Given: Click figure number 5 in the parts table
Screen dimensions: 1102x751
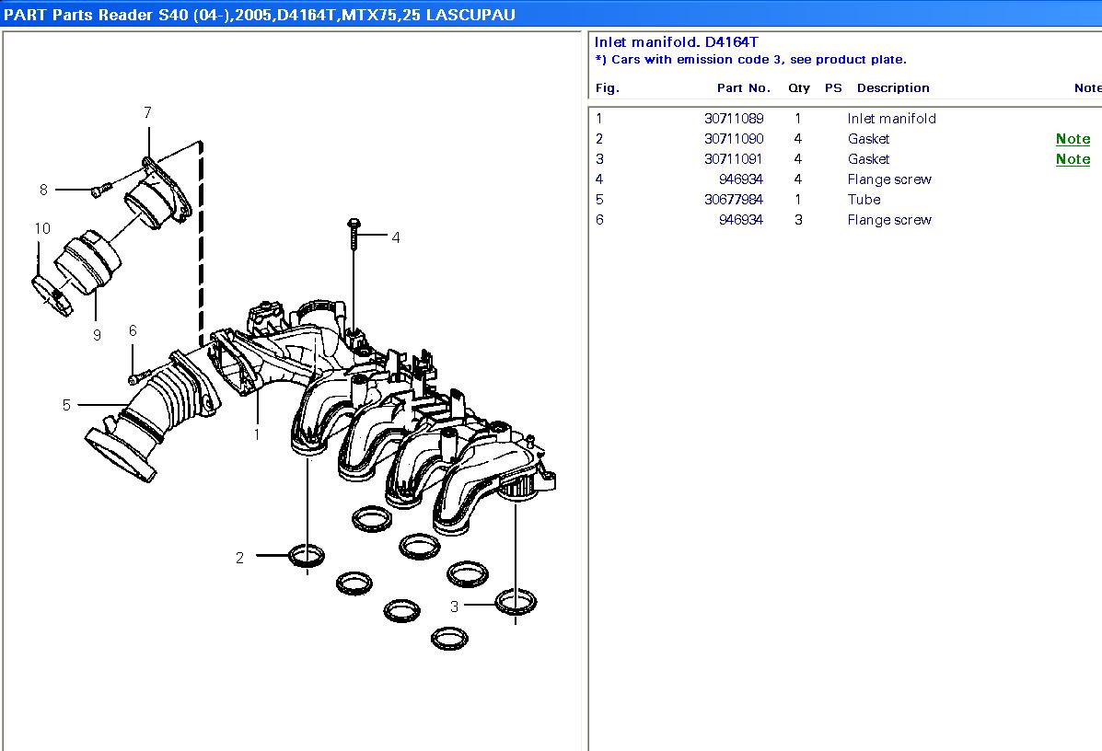Looking at the screenshot, I should coord(598,200).
